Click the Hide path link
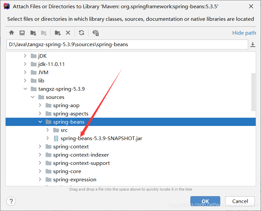 244,33
